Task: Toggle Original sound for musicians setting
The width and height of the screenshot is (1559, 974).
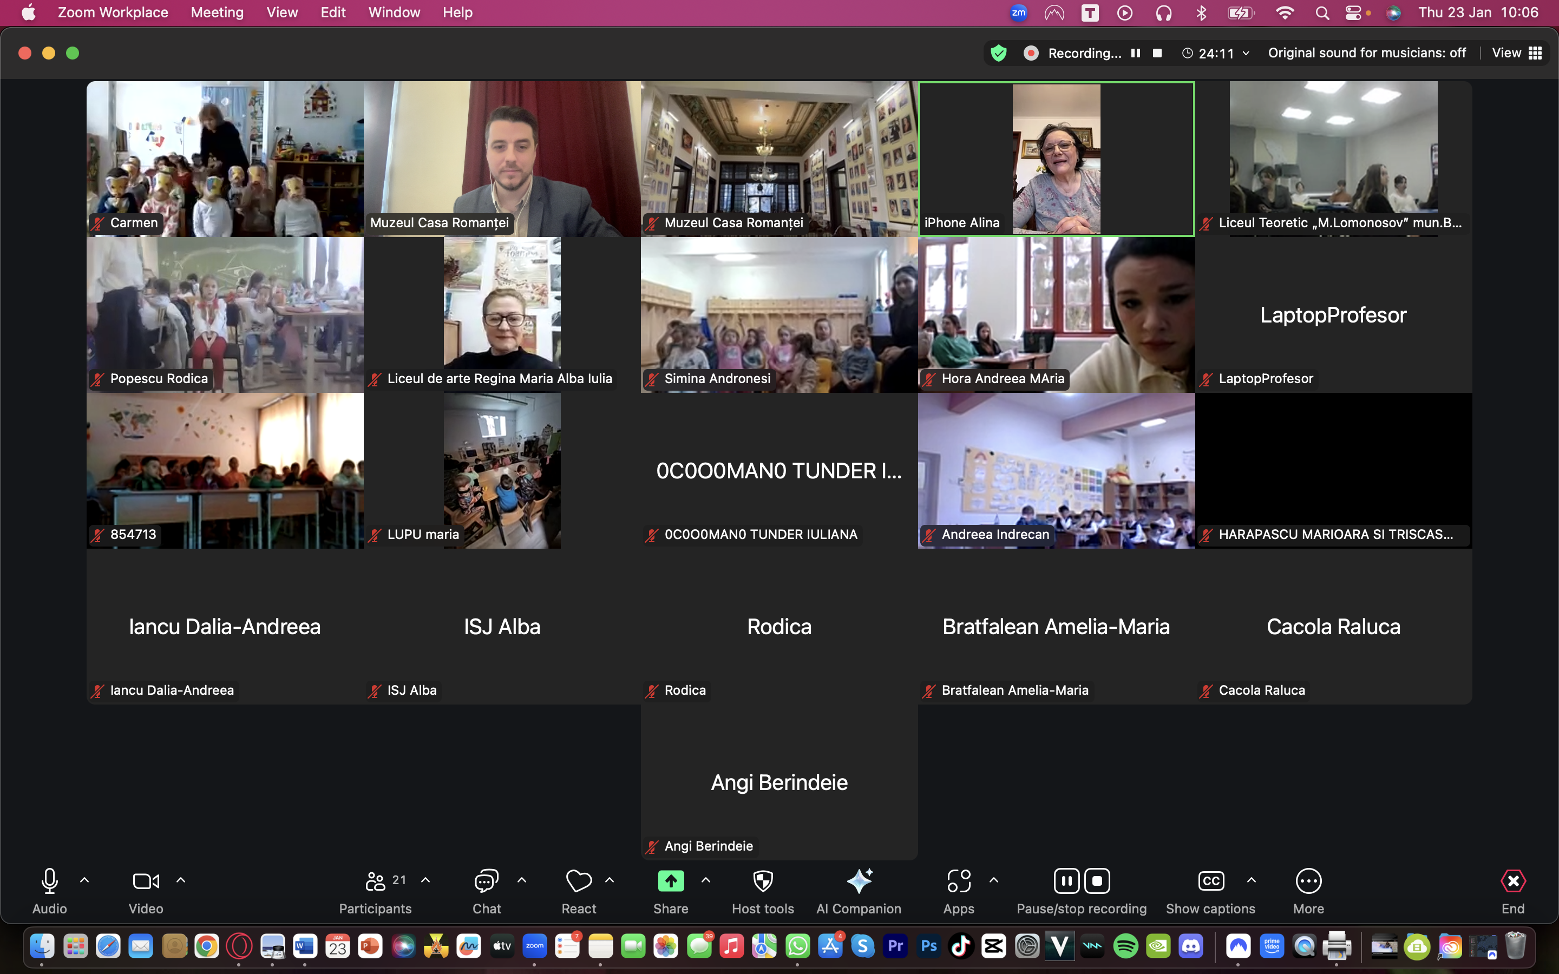Action: [1366, 53]
